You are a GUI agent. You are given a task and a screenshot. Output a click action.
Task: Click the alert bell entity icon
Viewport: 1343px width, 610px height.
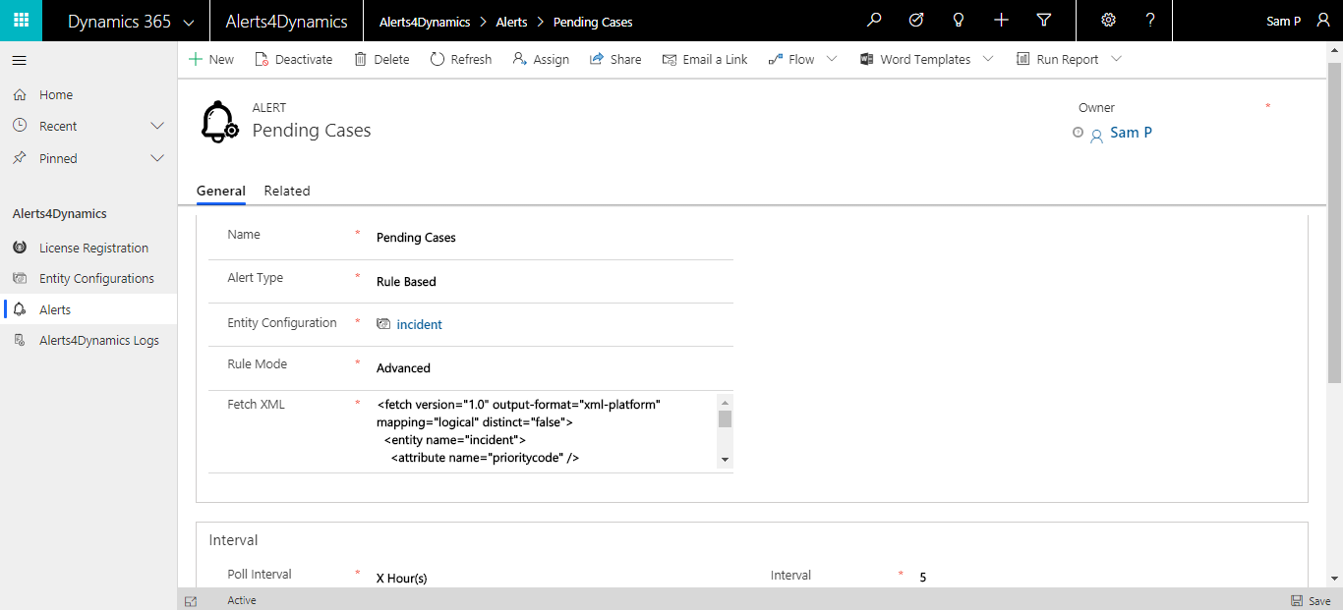[x=219, y=122]
